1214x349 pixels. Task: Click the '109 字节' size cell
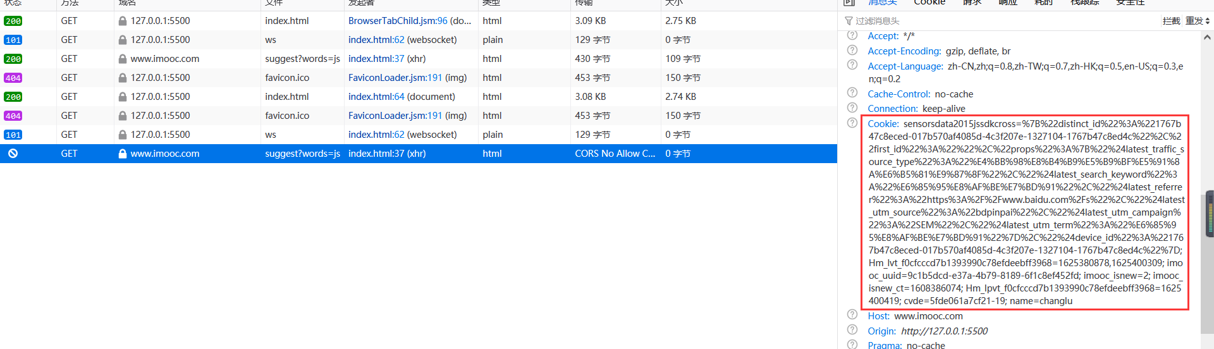(683, 59)
